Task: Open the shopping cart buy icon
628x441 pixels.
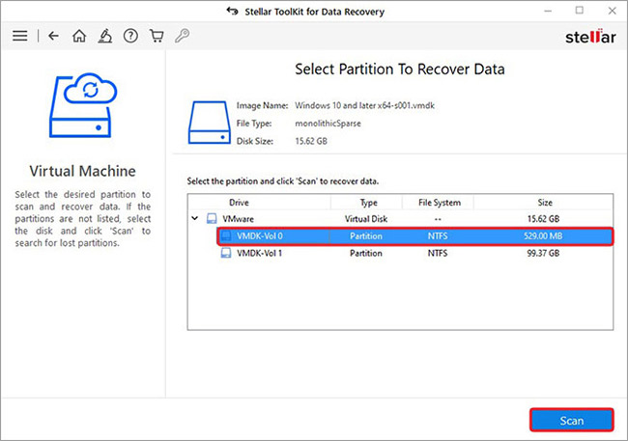Action: (x=157, y=36)
